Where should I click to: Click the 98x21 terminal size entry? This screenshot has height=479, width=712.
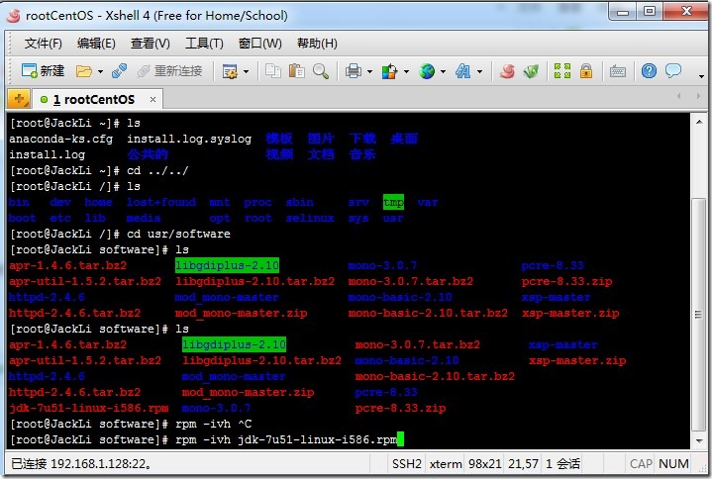click(485, 464)
